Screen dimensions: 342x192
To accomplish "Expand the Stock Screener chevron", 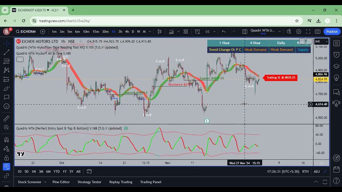I will coord(45,182).
